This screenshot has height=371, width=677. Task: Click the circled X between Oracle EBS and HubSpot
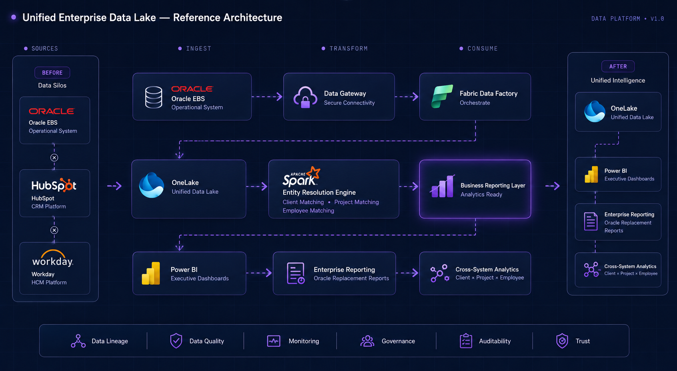coord(54,157)
